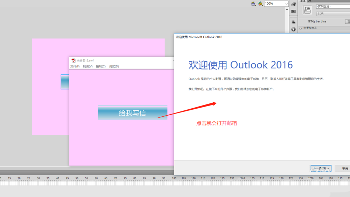Open the symbol type dropdown showing 按钮
This screenshot has height=197, width=350.
pos(333,14)
